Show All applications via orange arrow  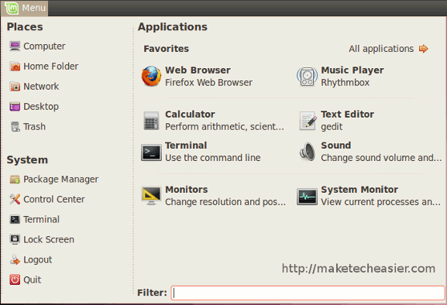tap(424, 49)
